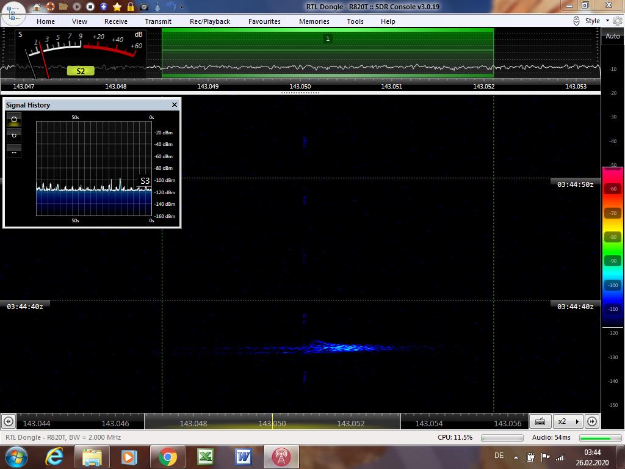The image size is (625, 469).
Task: Open the Memories ribbon tab
Action: pos(314,21)
